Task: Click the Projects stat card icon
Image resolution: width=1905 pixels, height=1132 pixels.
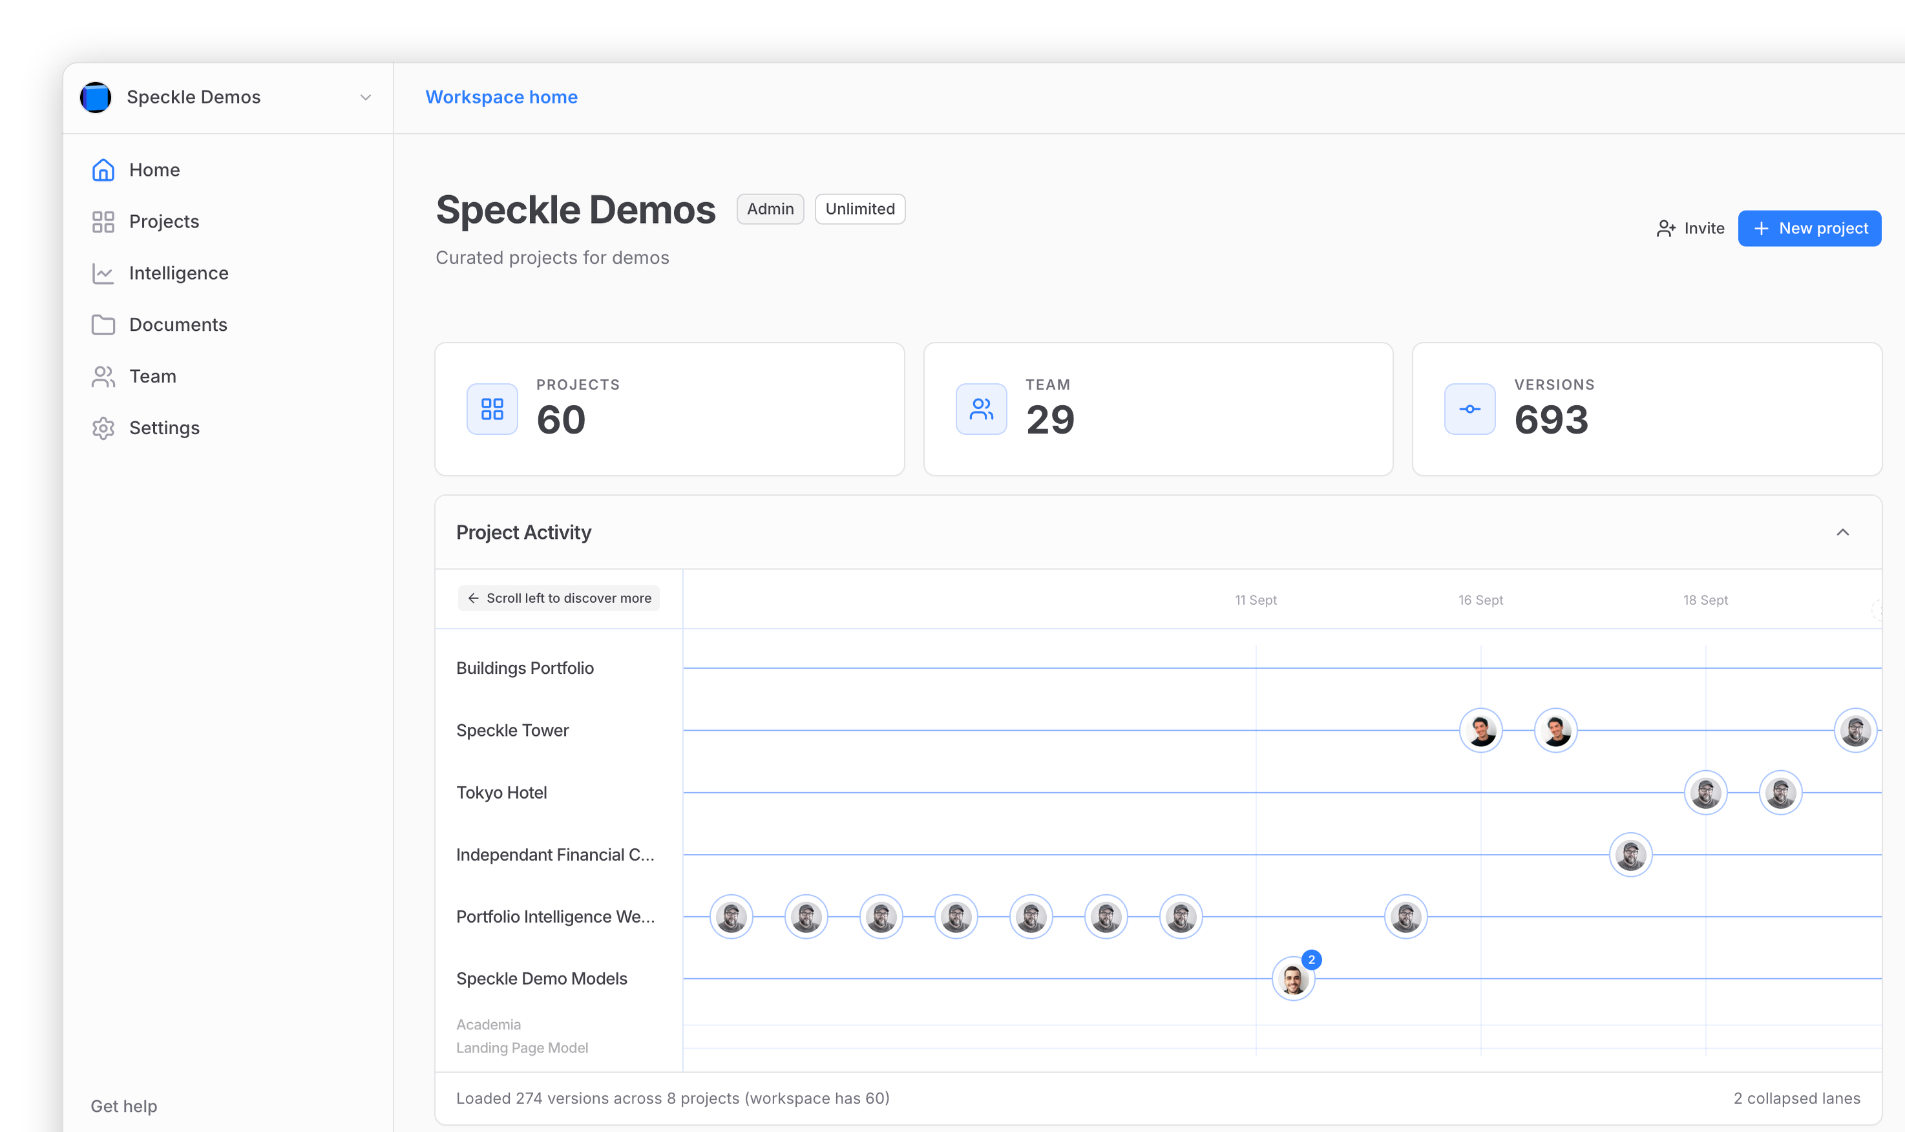Action: pyautogui.click(x=492, y=410)
